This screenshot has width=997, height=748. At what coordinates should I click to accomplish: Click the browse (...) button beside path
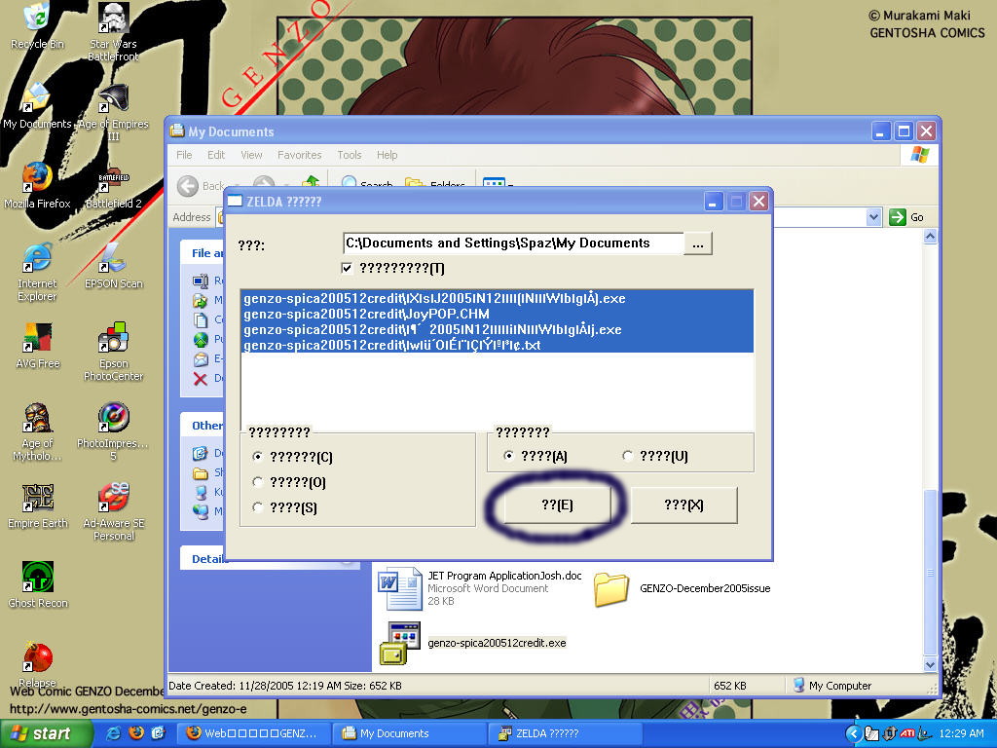tap(698, 243)
